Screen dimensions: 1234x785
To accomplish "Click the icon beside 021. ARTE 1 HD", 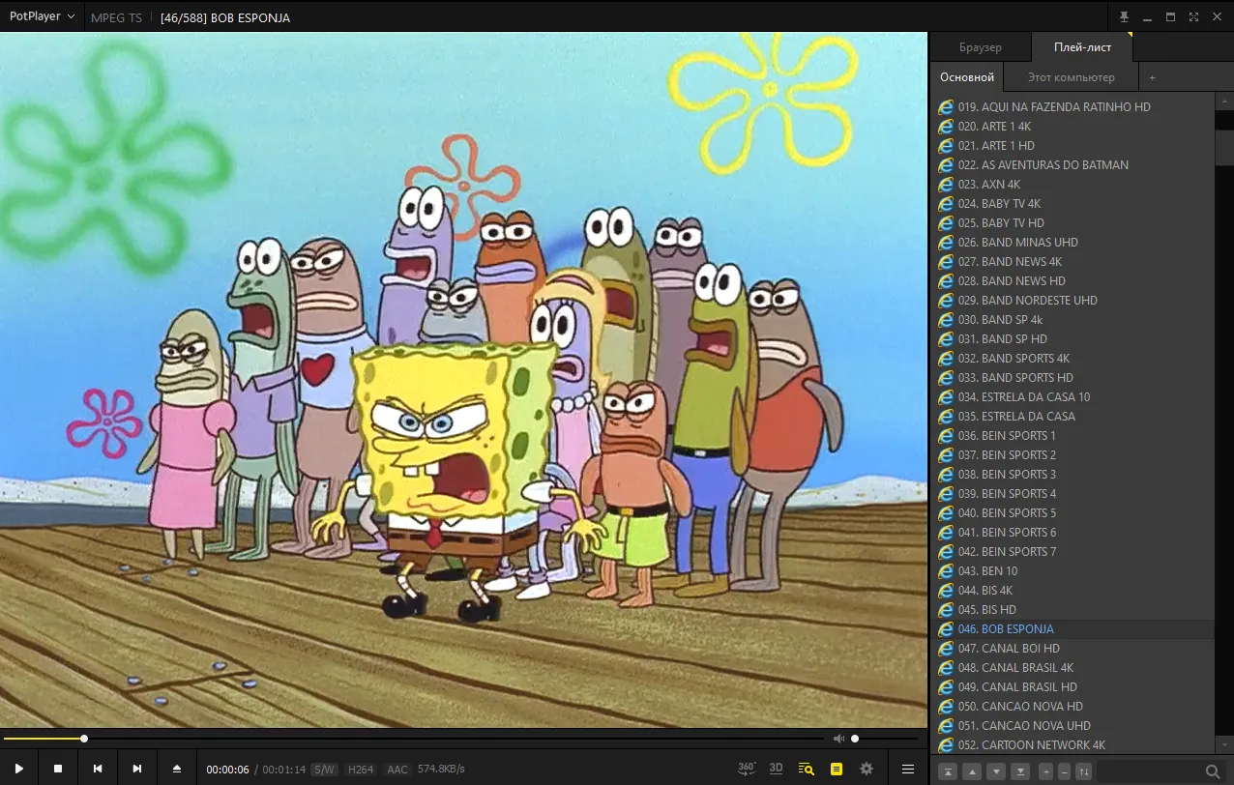I will 946,146.
